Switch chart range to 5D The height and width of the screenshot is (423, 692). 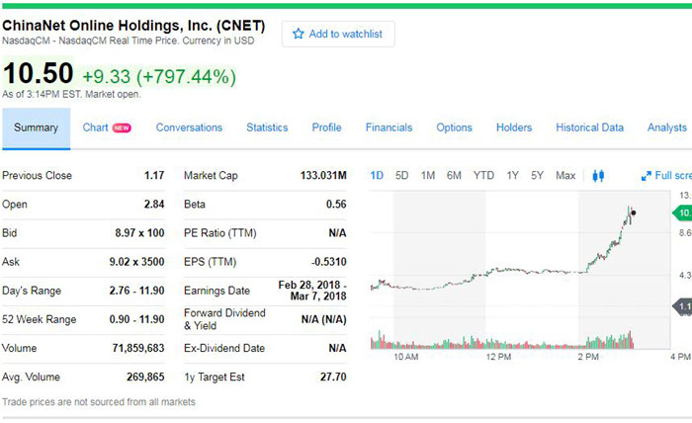coord(401,176)
